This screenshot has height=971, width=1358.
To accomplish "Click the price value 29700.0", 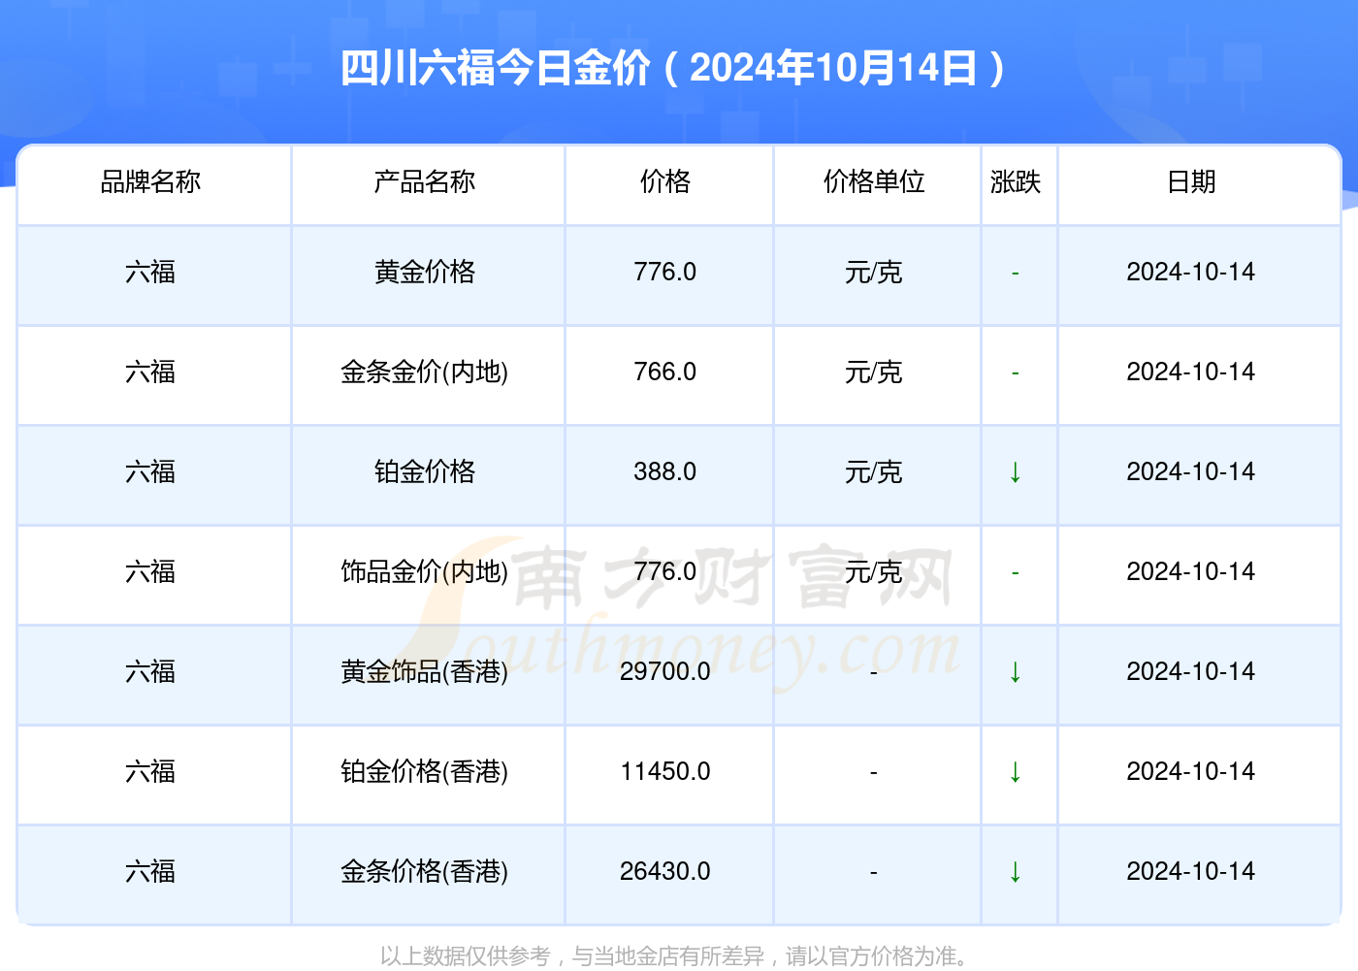I will (x=665, y=671).
